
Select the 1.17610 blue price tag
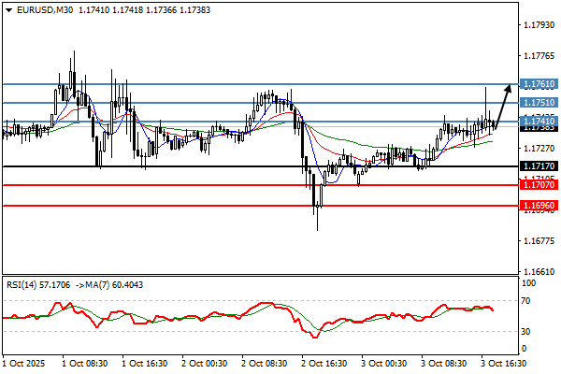coord(537,83)
